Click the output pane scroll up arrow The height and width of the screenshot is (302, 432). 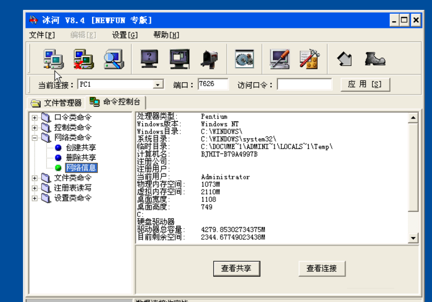413,118
